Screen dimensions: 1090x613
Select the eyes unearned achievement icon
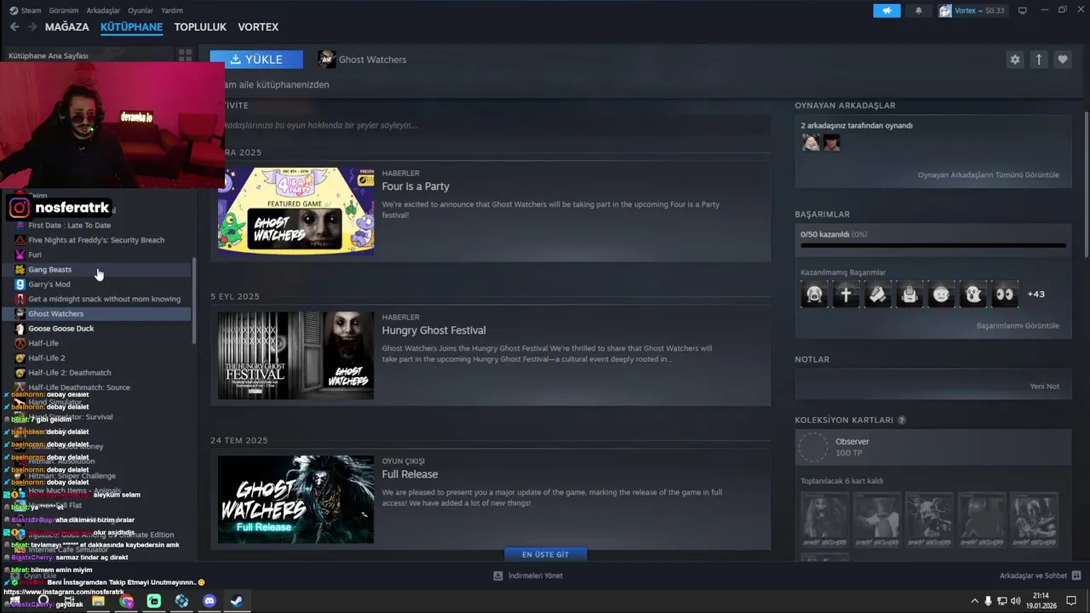[1004, 294]
